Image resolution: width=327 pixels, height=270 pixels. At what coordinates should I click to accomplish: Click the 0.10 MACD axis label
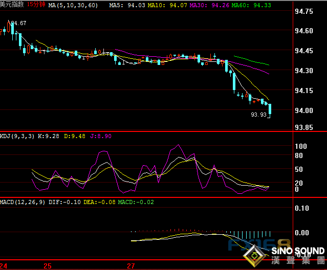tap(302, 208)
